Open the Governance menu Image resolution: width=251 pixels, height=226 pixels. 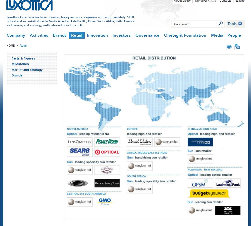click(x=147, y=35)
